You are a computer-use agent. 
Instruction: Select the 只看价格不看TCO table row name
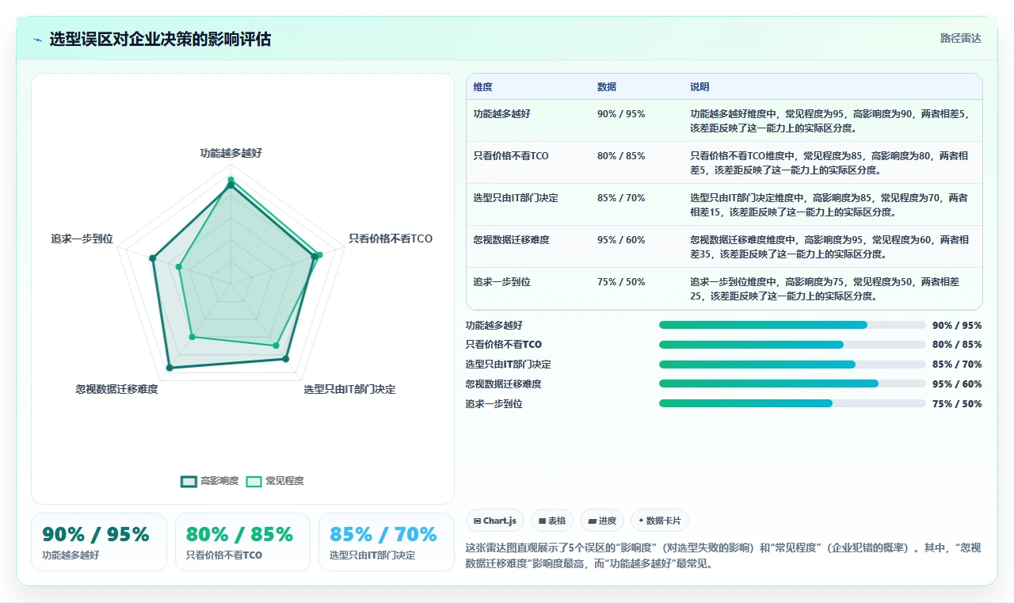click(511, 156)
